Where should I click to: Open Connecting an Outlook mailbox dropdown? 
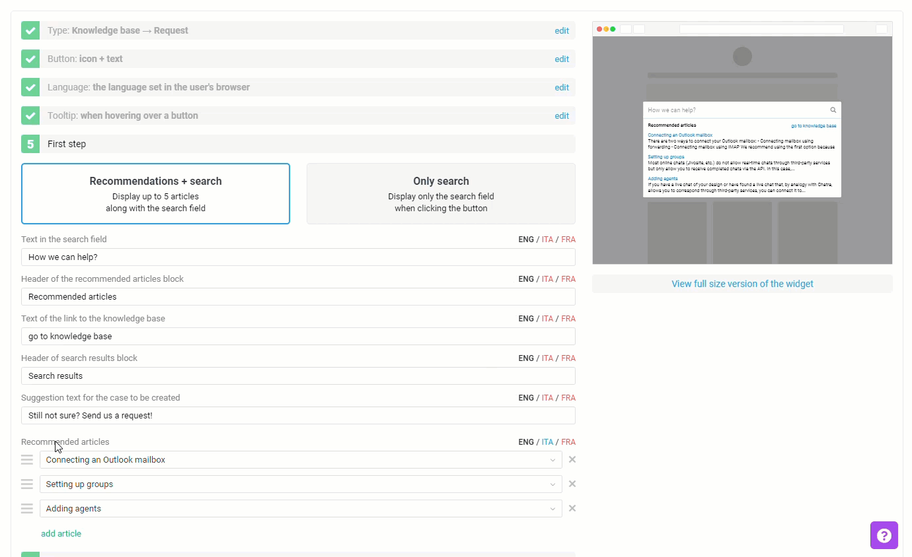[x=301, y=460]
